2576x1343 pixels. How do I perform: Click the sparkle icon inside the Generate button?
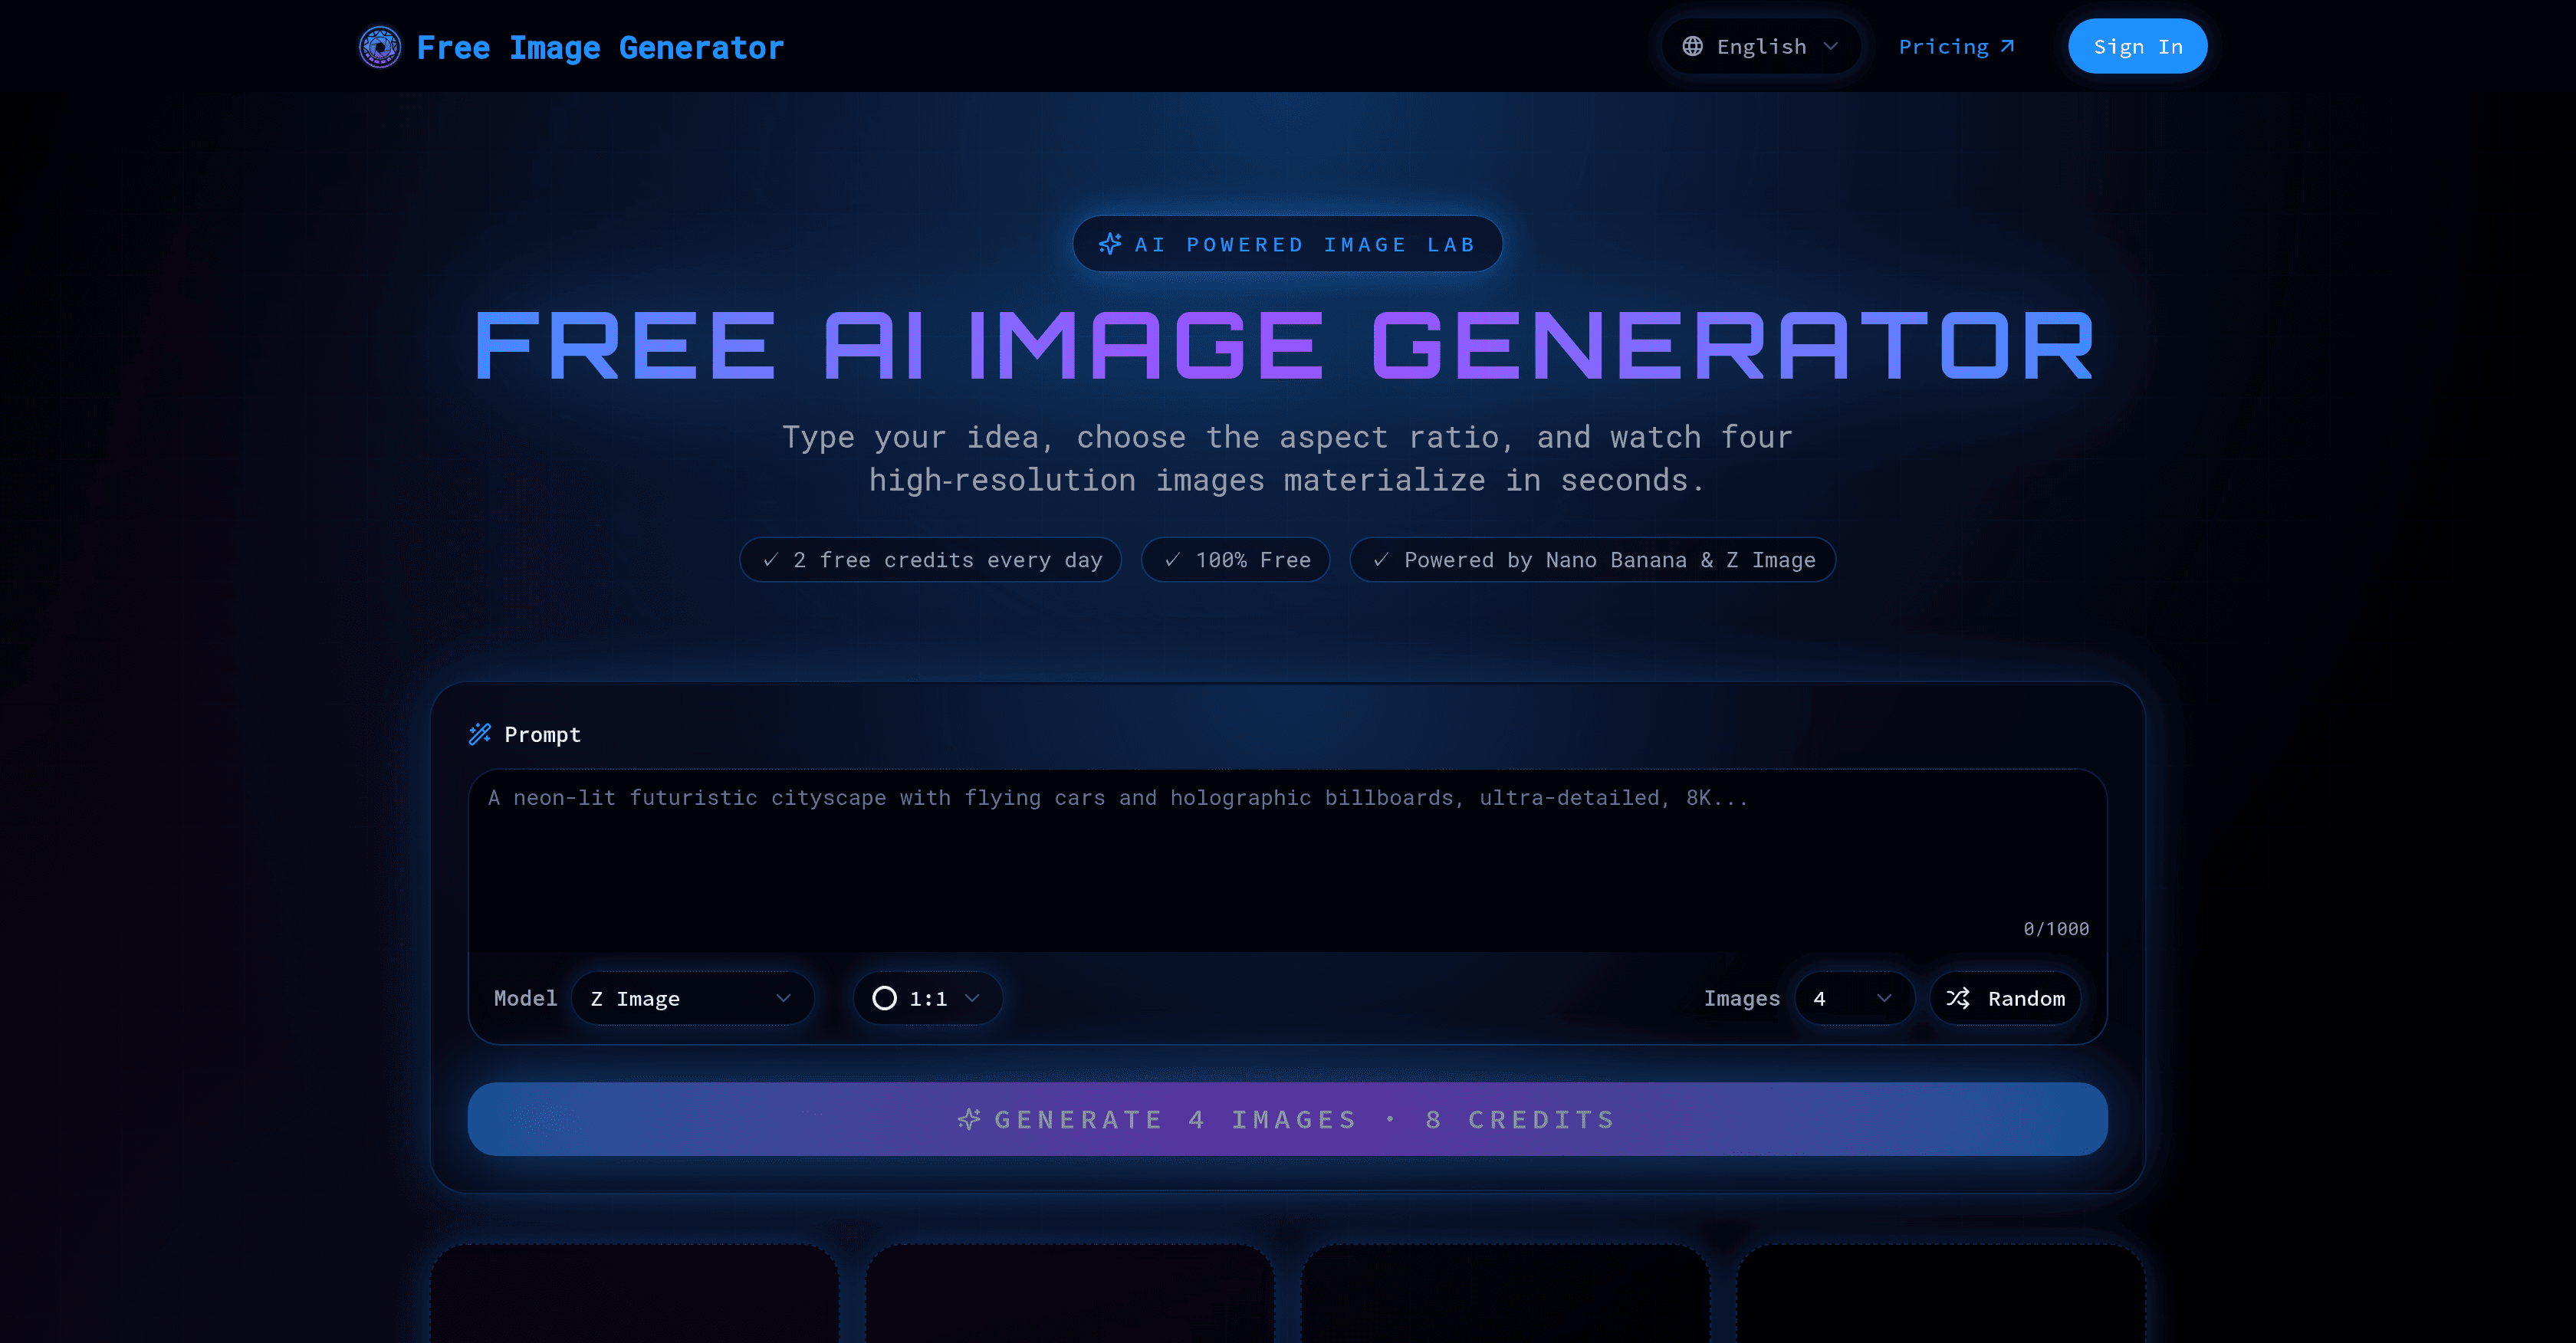[x=968, y=1120]
